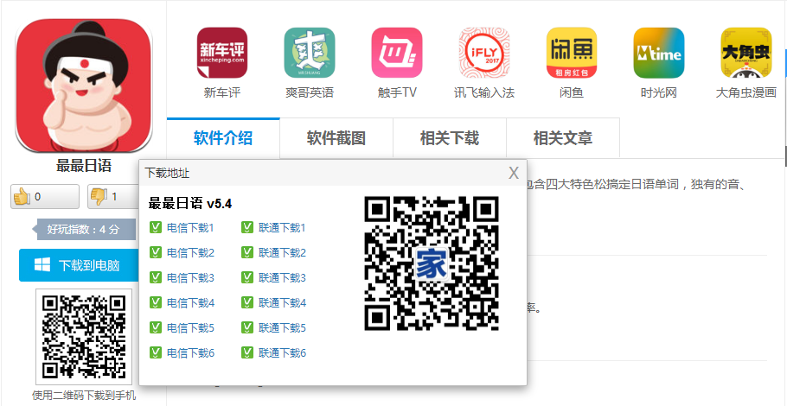Click the 联通下载5 link

(x=283, y=328)
